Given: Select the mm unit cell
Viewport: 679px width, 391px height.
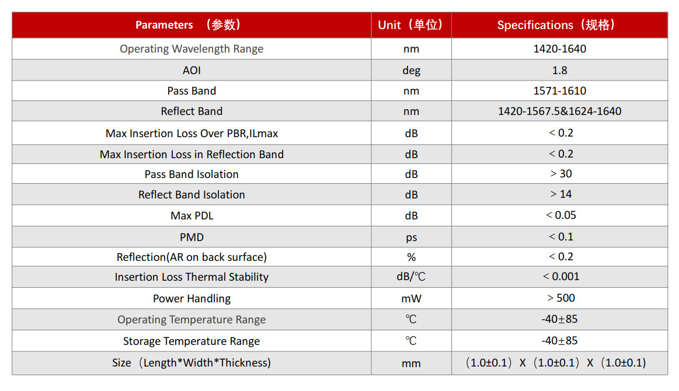Looking at the screenshot, I should [x=411, y=364].
